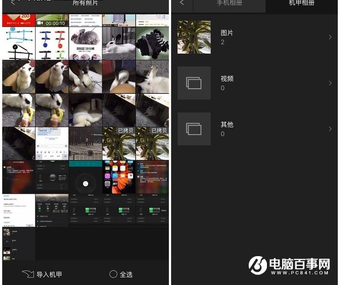Click the import arrow icon next to 导入机甲
This screenshot has height=285, width=340.
[x=28, y=274]
